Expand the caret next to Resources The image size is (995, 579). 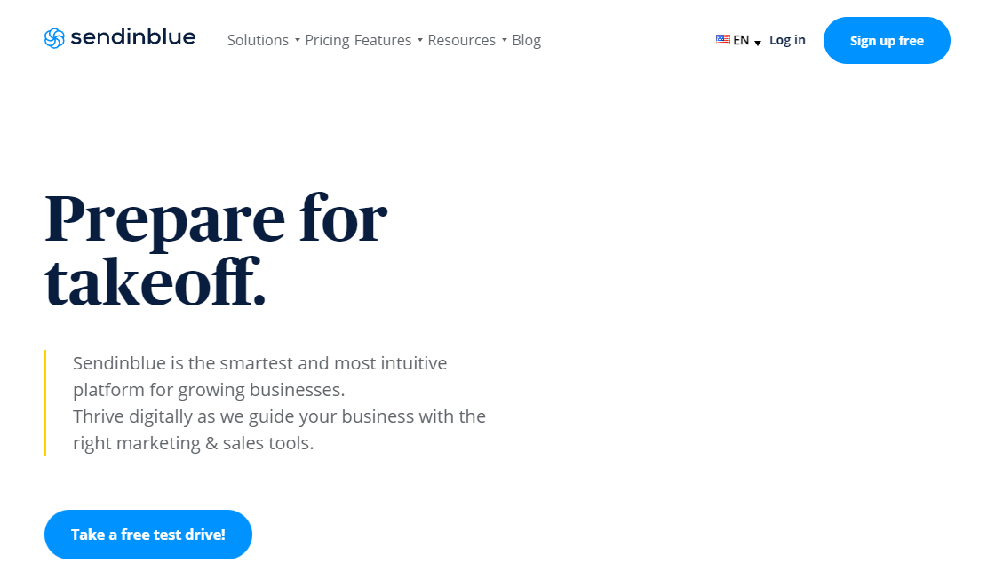coord(505,40)
